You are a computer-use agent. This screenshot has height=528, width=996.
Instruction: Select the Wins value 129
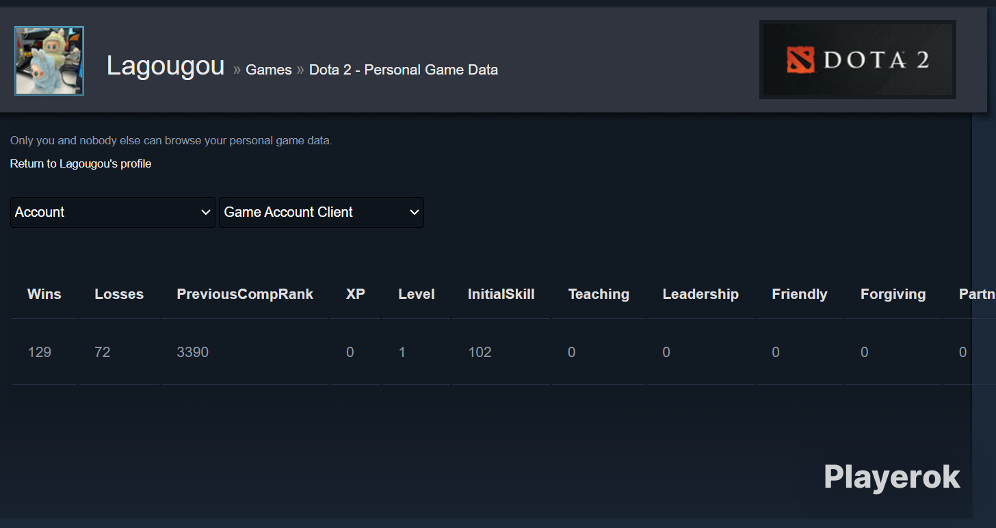(x=40, y=352)
